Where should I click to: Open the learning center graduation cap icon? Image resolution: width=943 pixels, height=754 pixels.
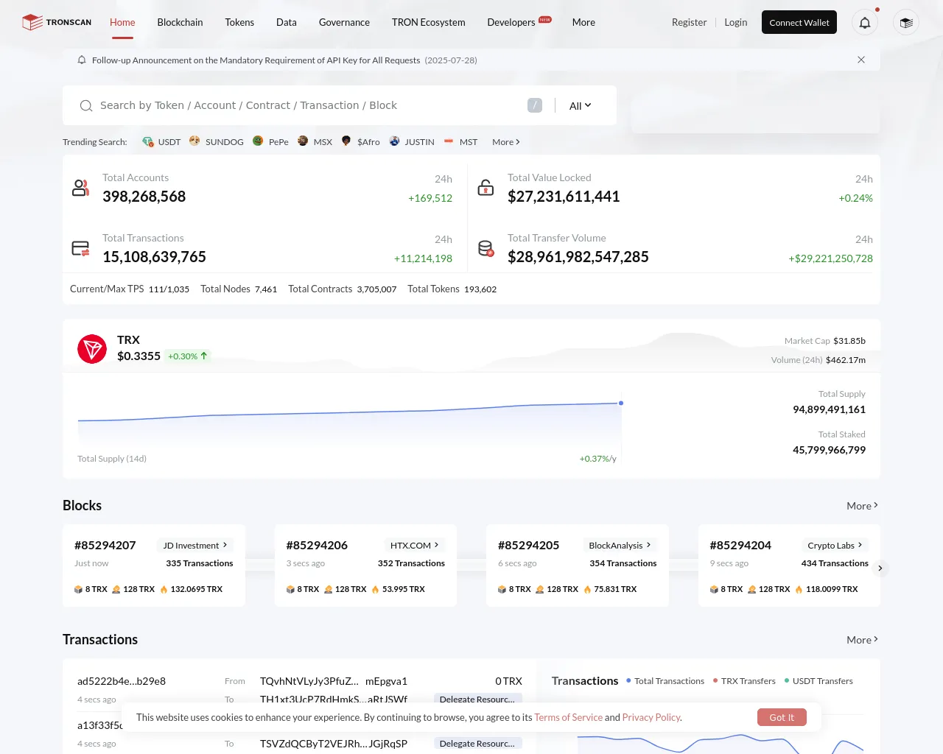(x=906, y=23)
